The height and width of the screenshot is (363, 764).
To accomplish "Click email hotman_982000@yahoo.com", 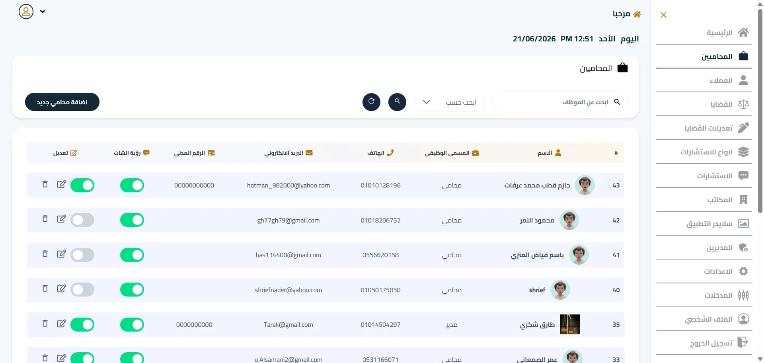I will tap(288, 185).
